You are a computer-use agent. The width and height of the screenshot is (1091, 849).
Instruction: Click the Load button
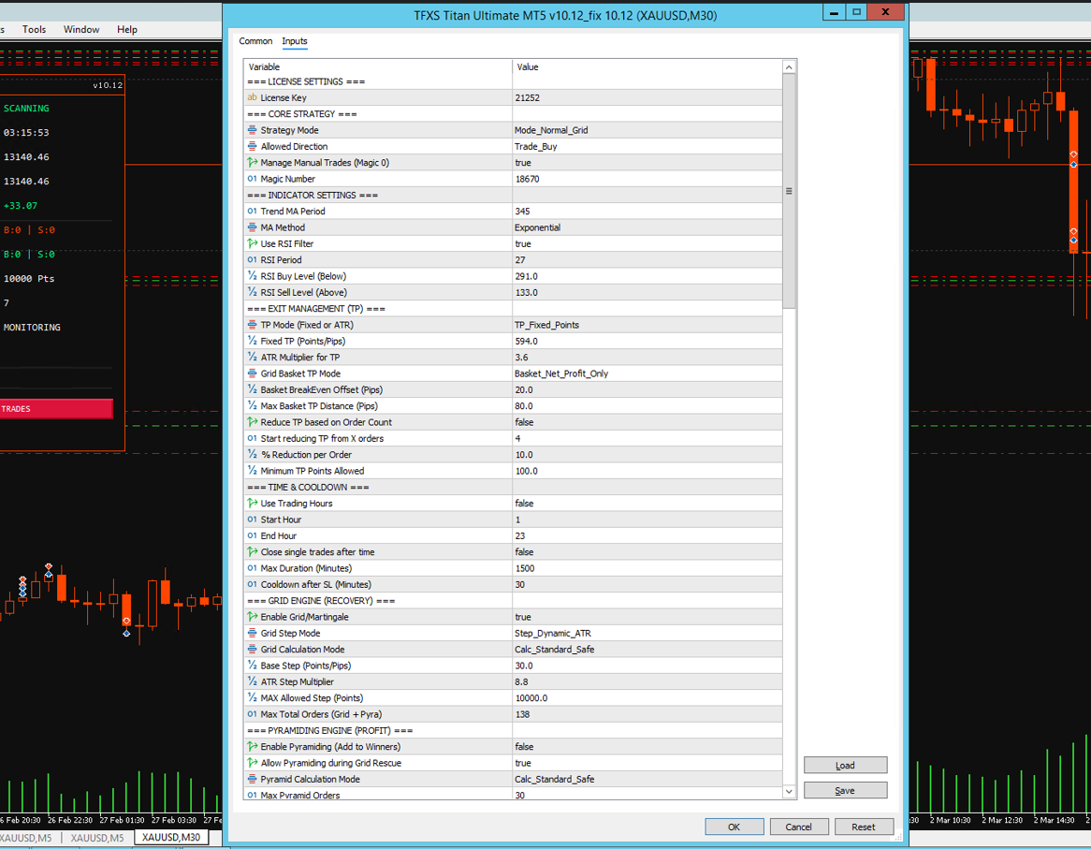pos(846,765)
